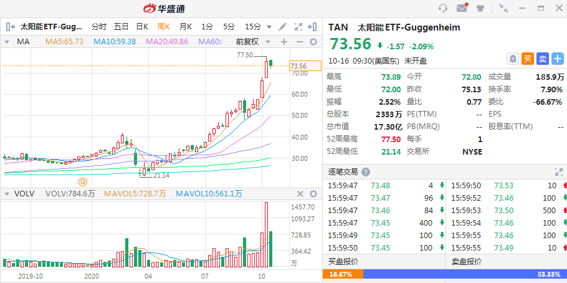567x283 pixels.
Task: Click the 15:59:53 trade of 500 shares
Action: [x=508, y=211]
